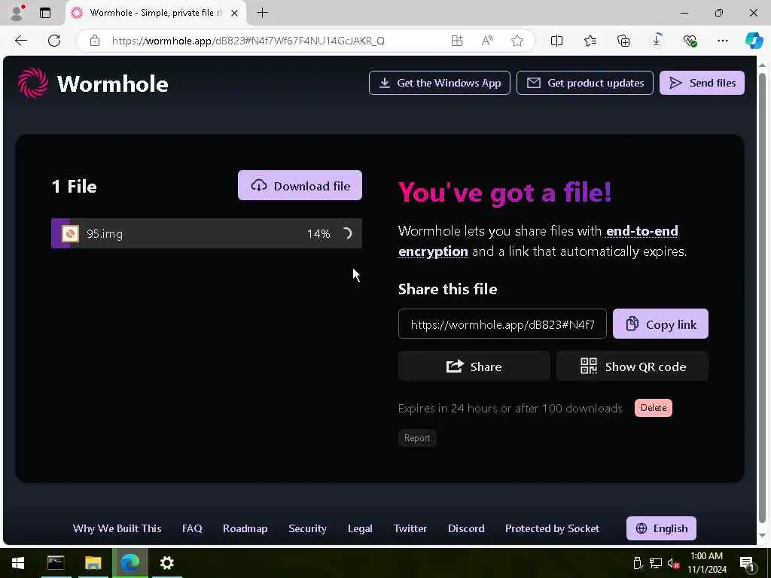This screenshot has width=771, height=578.
Task: Open File Explorer from taskbar
Action: [93, 563]
